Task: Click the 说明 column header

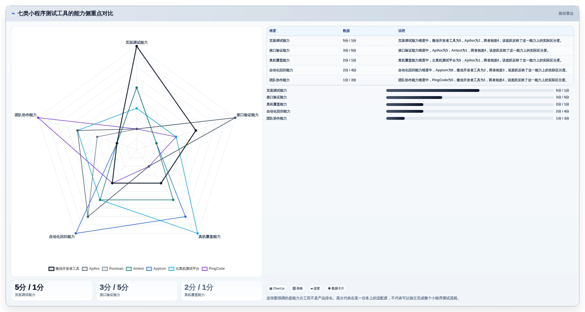Action: click(402, 31)
